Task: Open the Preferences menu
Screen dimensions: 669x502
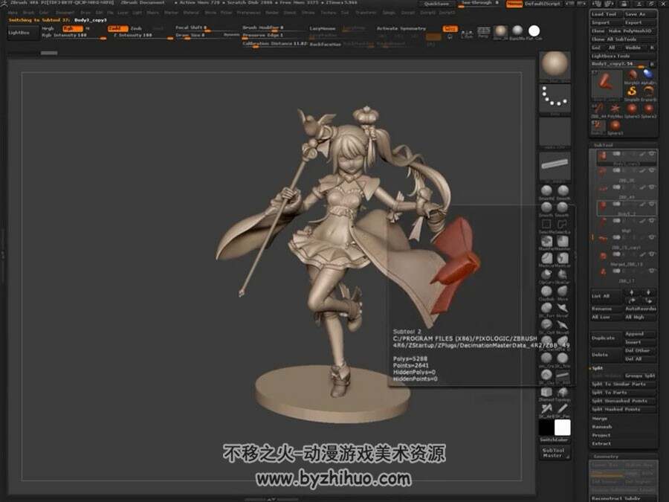Action: pos(249,13)
